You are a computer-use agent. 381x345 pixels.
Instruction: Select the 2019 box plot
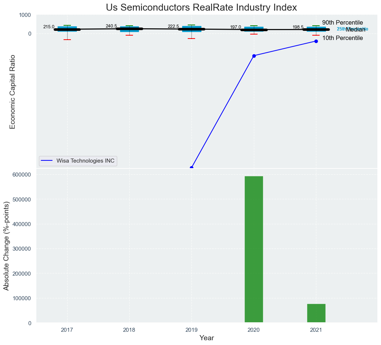191,29
